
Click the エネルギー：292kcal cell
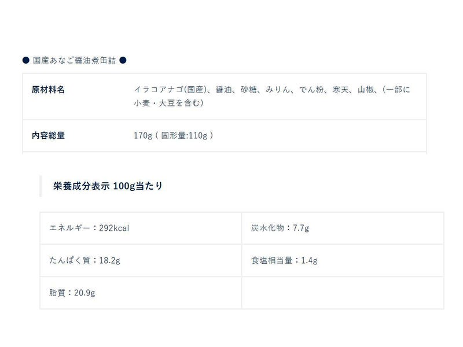90,228
